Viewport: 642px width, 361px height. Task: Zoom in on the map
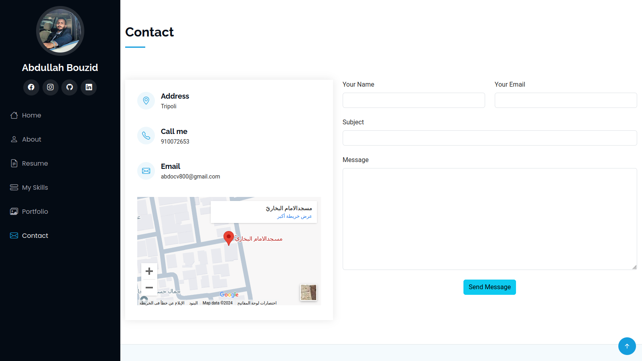[x=149, y=271]
